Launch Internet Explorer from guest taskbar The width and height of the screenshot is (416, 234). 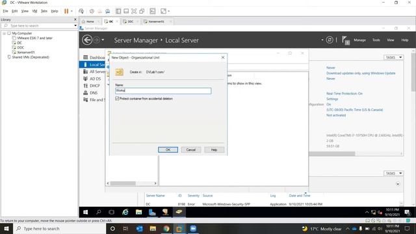pos(125,212)
